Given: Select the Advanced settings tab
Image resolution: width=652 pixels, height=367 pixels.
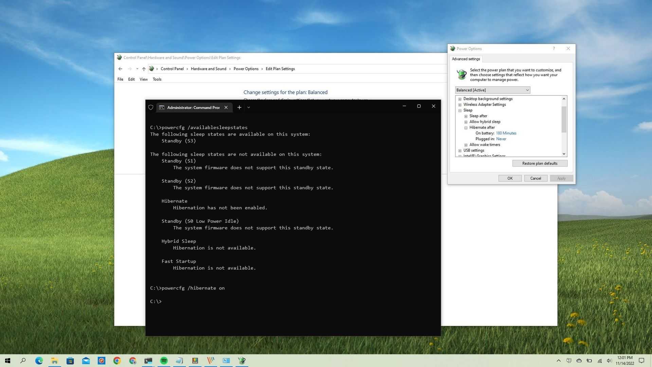Looking at the screenshot, I should (466, 59).
